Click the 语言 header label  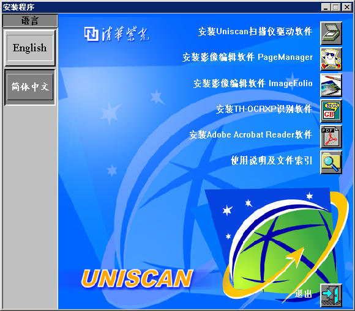point(30,21)
